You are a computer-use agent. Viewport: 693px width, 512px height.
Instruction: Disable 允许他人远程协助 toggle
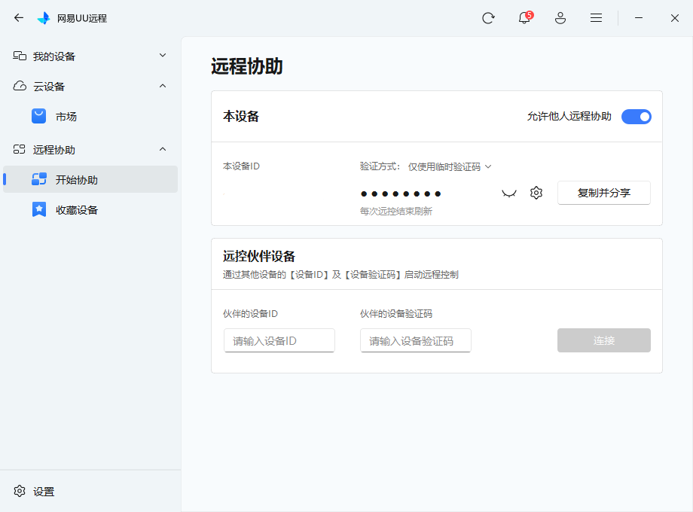coord(637,117)
